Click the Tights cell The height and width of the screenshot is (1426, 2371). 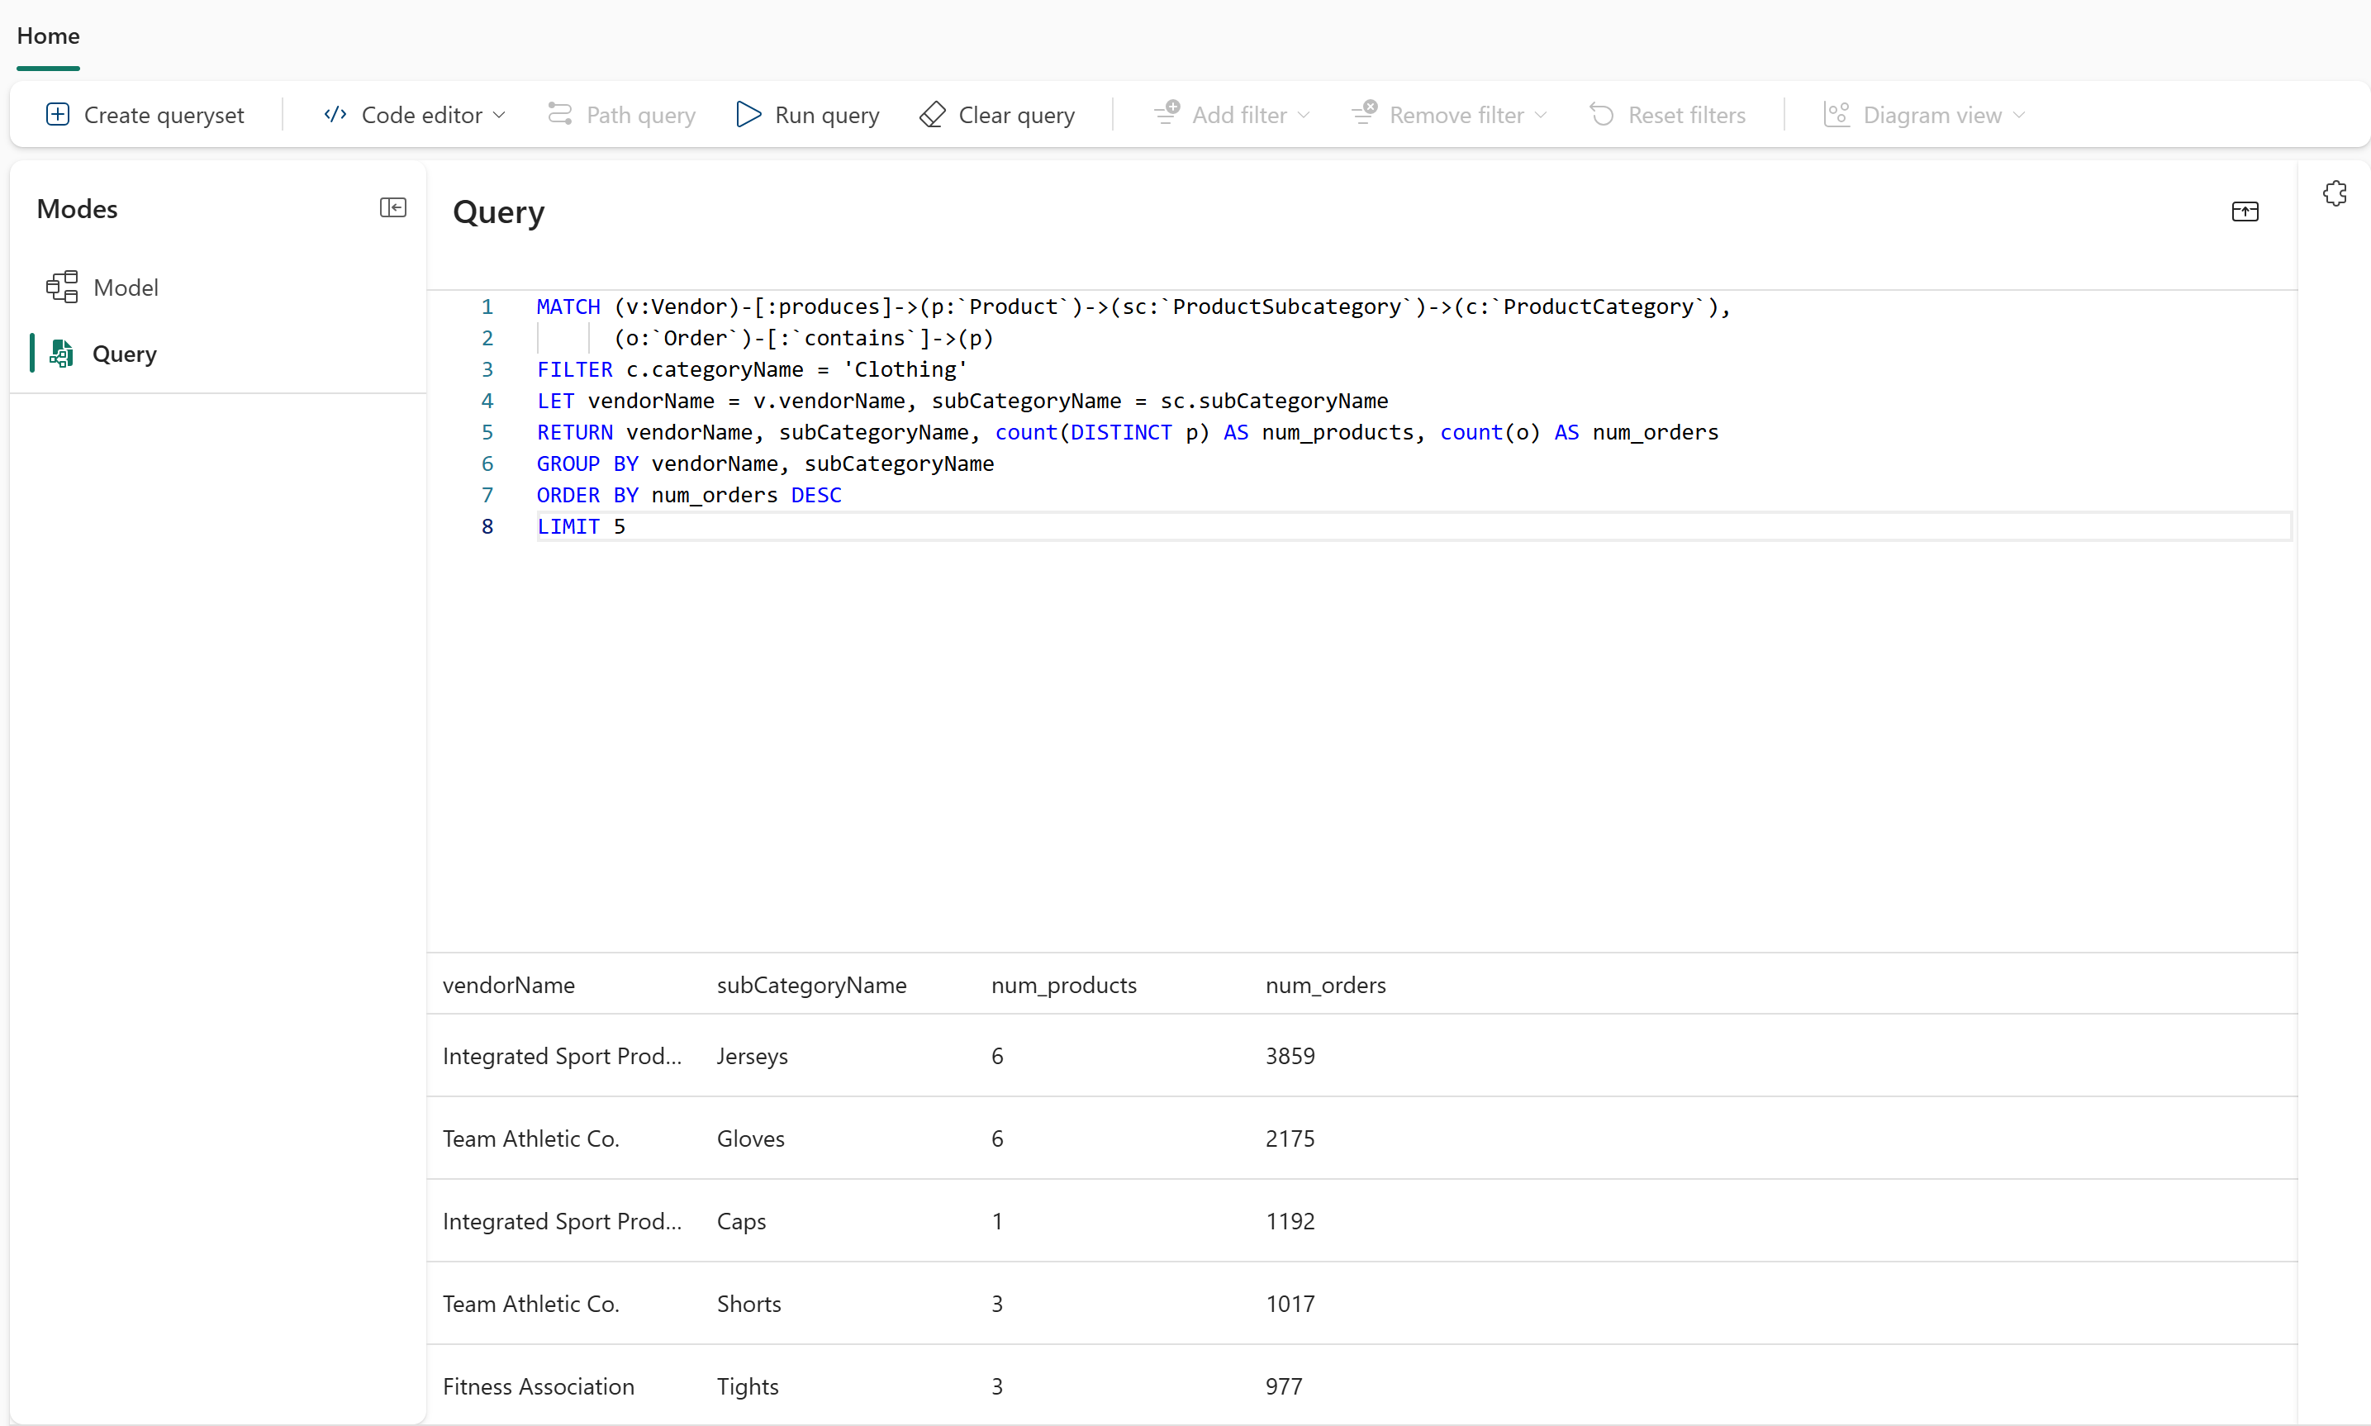pos(748,1386)
